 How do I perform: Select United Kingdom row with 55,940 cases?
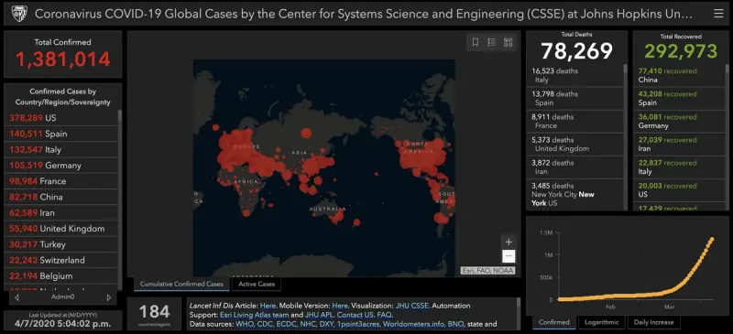[x=60, y=229]
